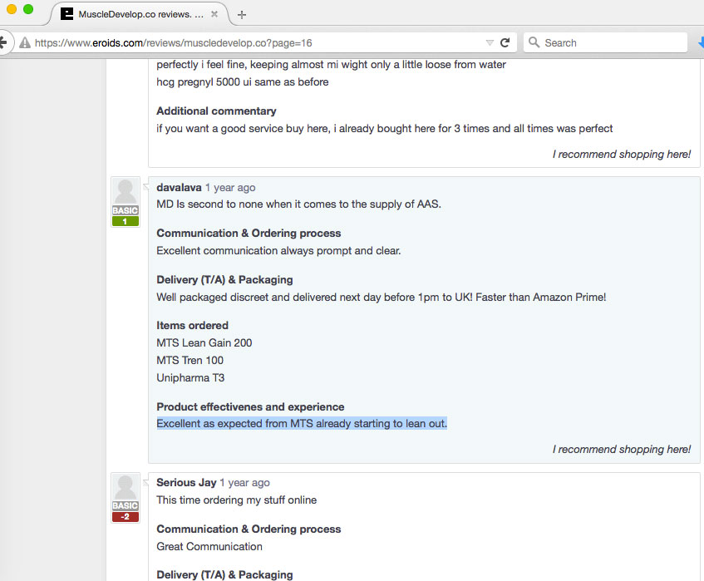Image resolution: width=704 pixels, height=581 pixels.
Task: Click the eroids address bar URL
Action: click(x=174, y=43)
